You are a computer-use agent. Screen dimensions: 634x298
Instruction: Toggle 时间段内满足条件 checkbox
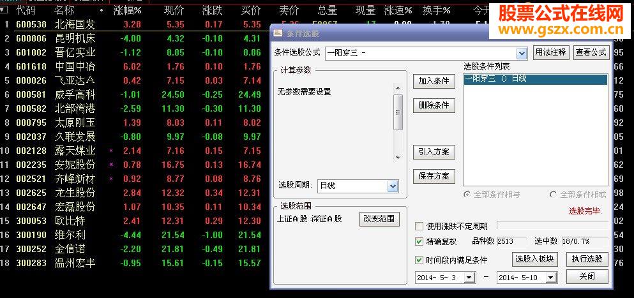point(419,260)
